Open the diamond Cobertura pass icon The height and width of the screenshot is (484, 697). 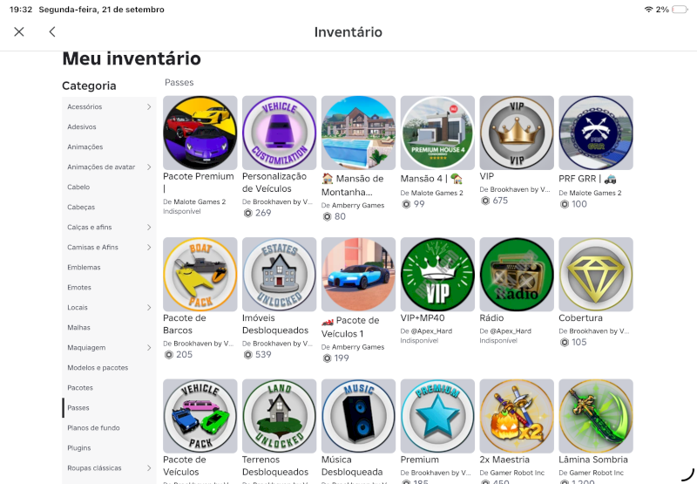[596, 275]
